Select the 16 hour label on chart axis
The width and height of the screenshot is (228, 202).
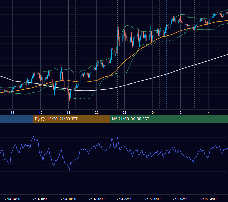tap(41, 113)
